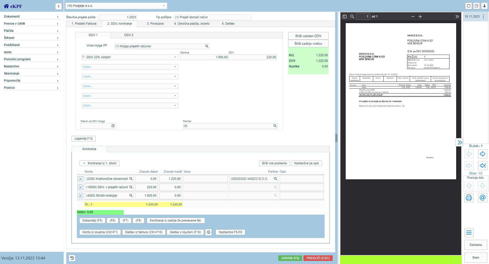Expand the Dokumenti menu
This screenshot has width=489, height=264.
pos(32,17)
